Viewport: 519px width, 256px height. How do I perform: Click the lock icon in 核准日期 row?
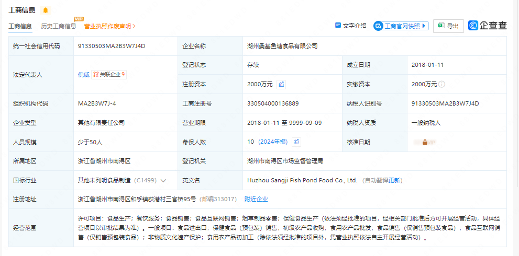click(x=425, y=142)
